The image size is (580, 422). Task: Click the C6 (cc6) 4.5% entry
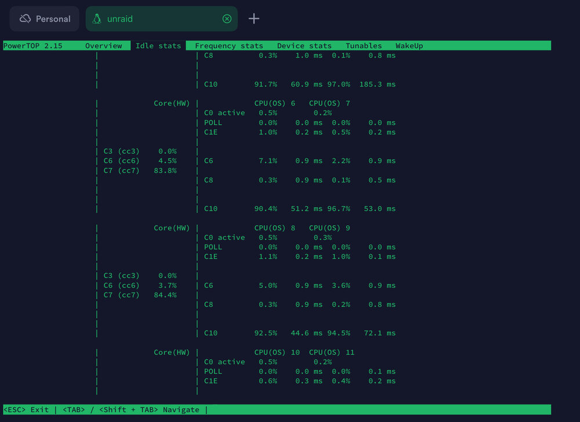click(x=140, y=161)
